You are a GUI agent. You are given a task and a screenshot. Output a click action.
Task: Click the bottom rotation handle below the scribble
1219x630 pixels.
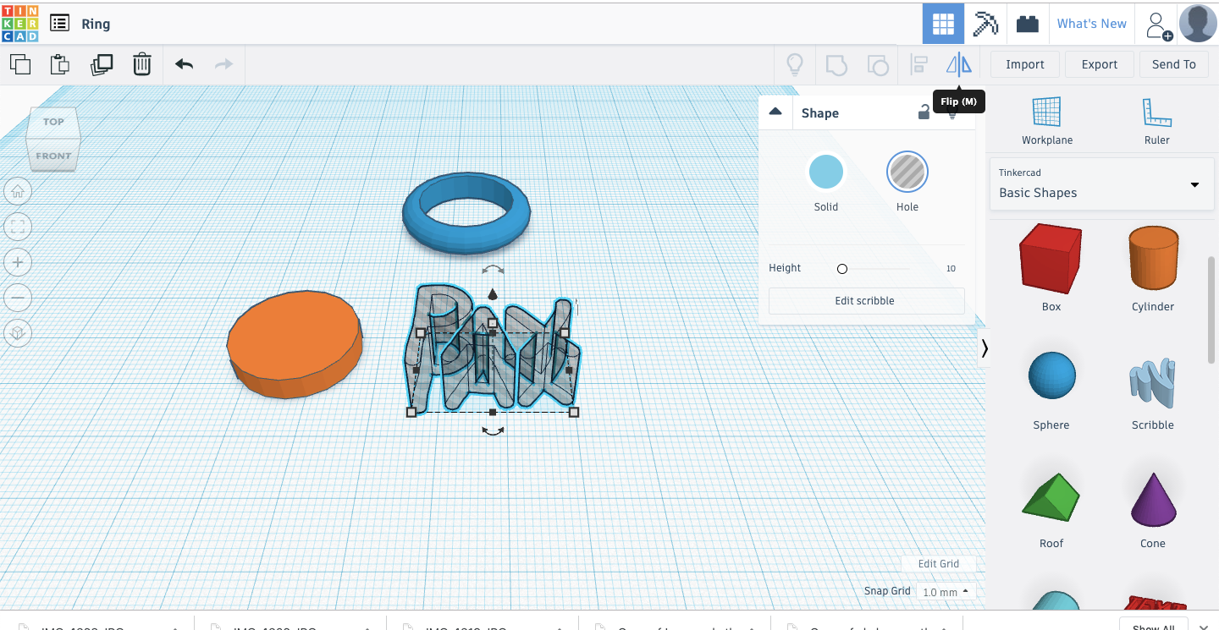[x=493, y=431]
